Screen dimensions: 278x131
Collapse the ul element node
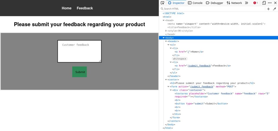tap(168, 45)
